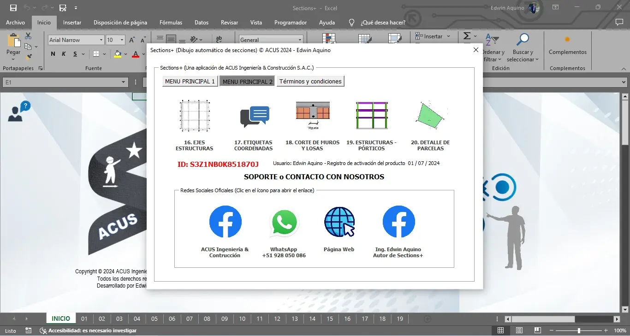Screen dimensions: 630x336
Task: Click the Autosuma sigma icon
Action: (x=467, y=36)
